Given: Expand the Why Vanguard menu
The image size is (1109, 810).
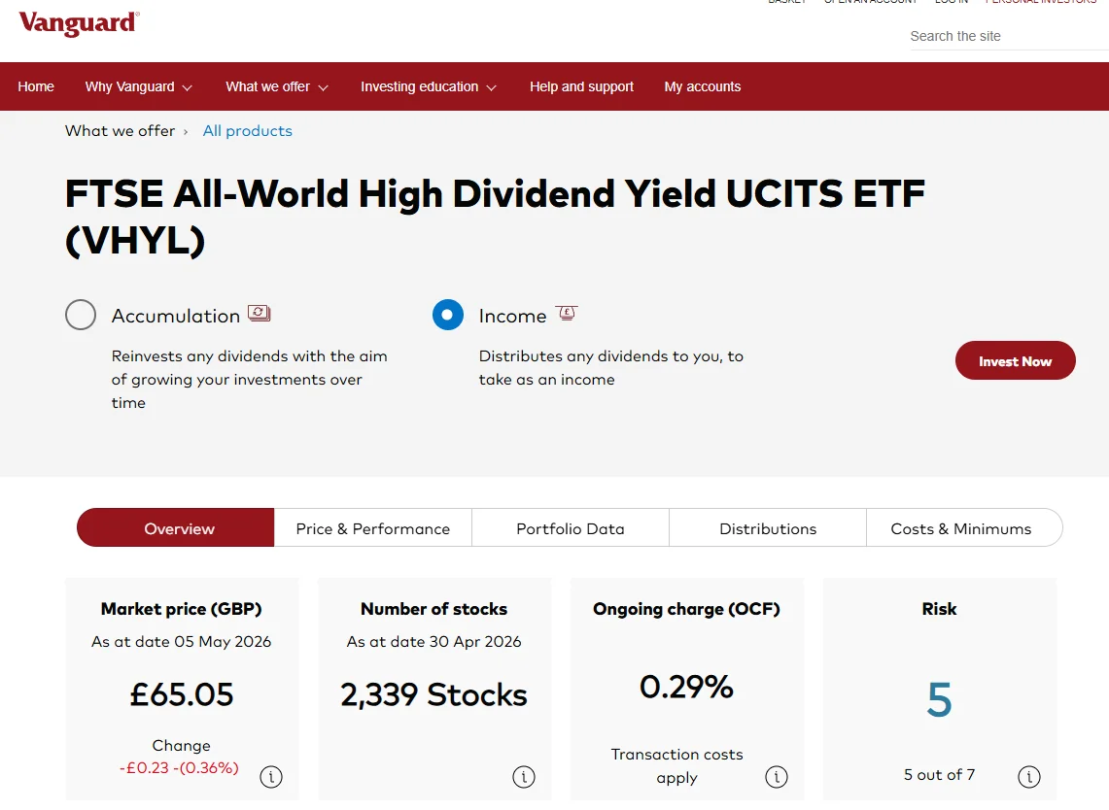Looking at the screenshot, I should 139,87.
